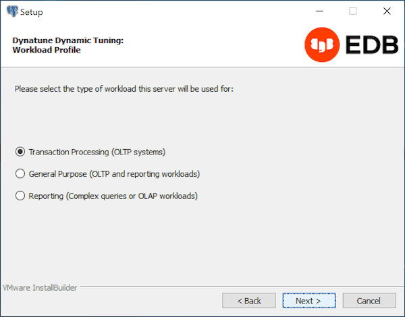Proceed by pressing the Next button

tap(309, 300)
